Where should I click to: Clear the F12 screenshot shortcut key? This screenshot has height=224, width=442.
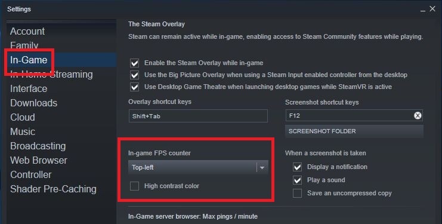pos(418,115)
